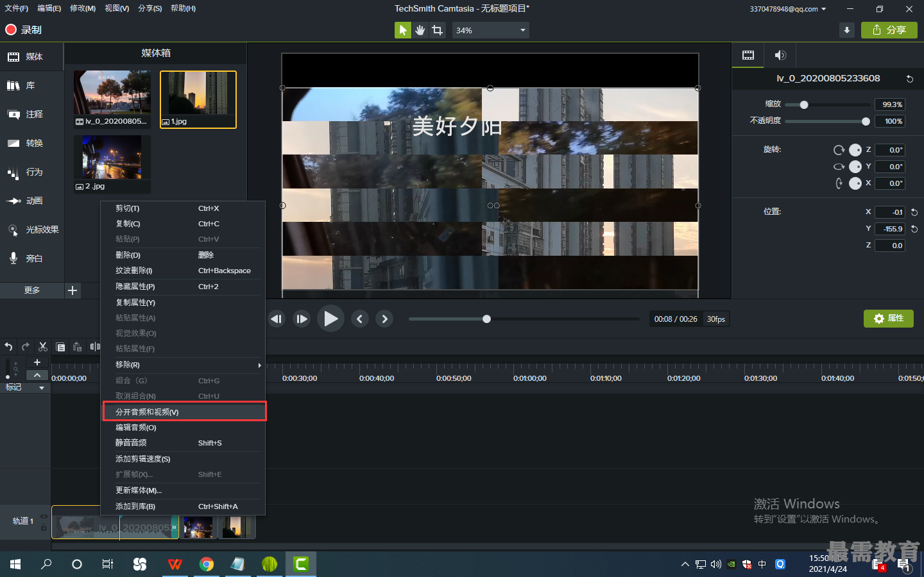Viewport: 924px width, 577px height.
Task: Click the opacity value field showing 100%
Action: (890, 121)
